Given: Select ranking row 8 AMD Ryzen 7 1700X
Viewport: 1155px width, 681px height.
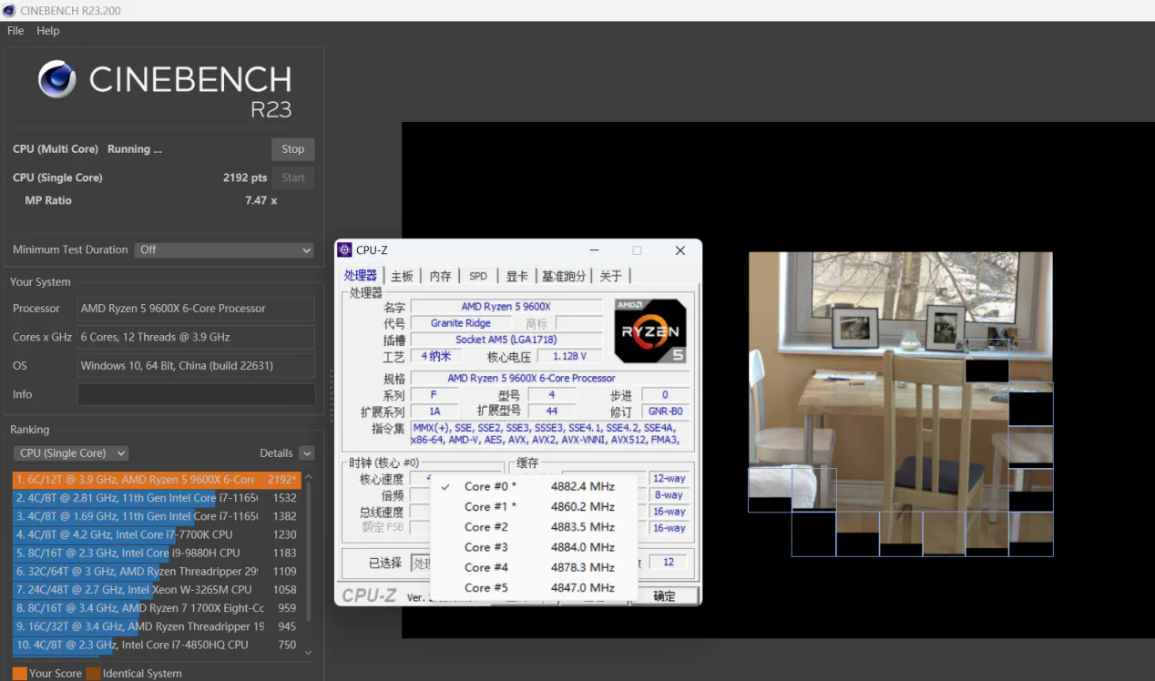Looking at the screenshot, I should point(156,608).
